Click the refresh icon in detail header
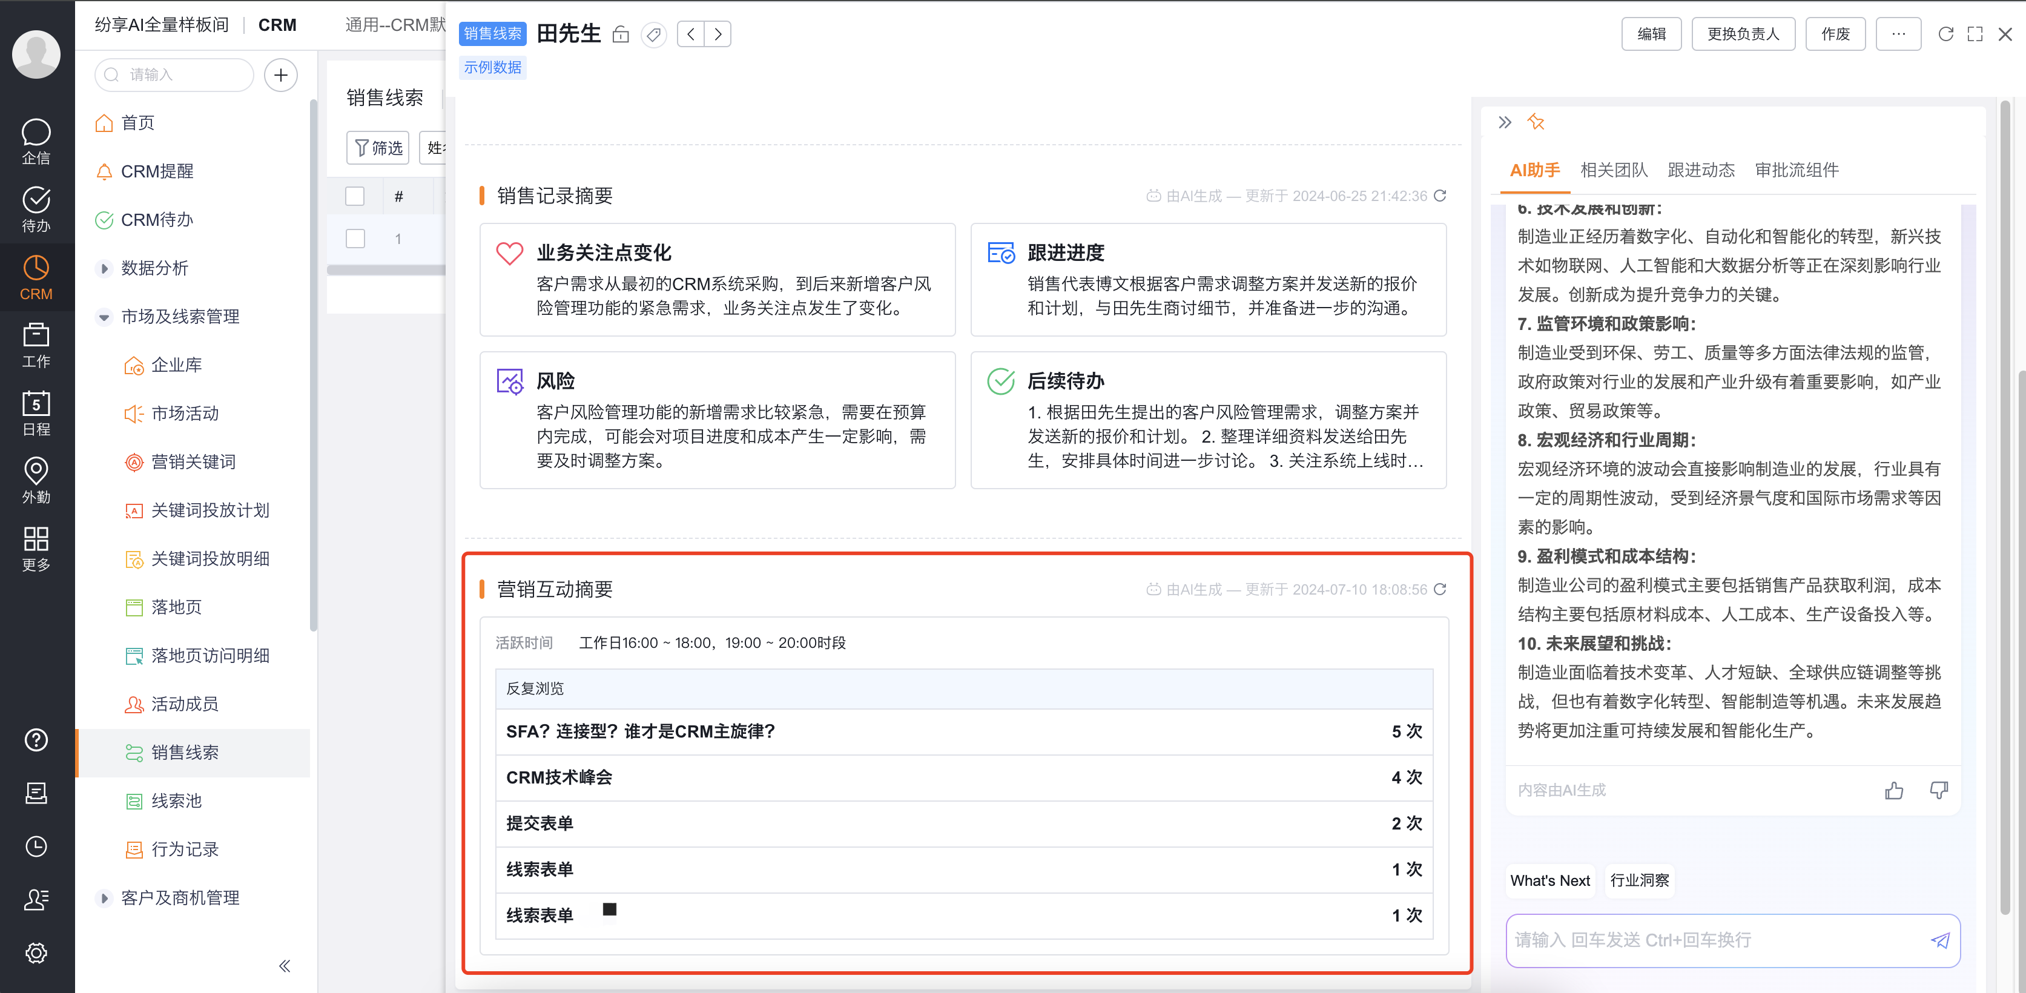 click(1946, 35)
